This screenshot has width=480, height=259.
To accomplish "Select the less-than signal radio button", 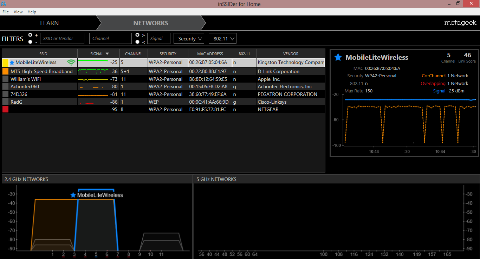I will click(x=138, y=42).
